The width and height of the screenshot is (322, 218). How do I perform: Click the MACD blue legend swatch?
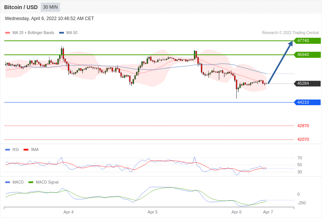coord(8,182)
